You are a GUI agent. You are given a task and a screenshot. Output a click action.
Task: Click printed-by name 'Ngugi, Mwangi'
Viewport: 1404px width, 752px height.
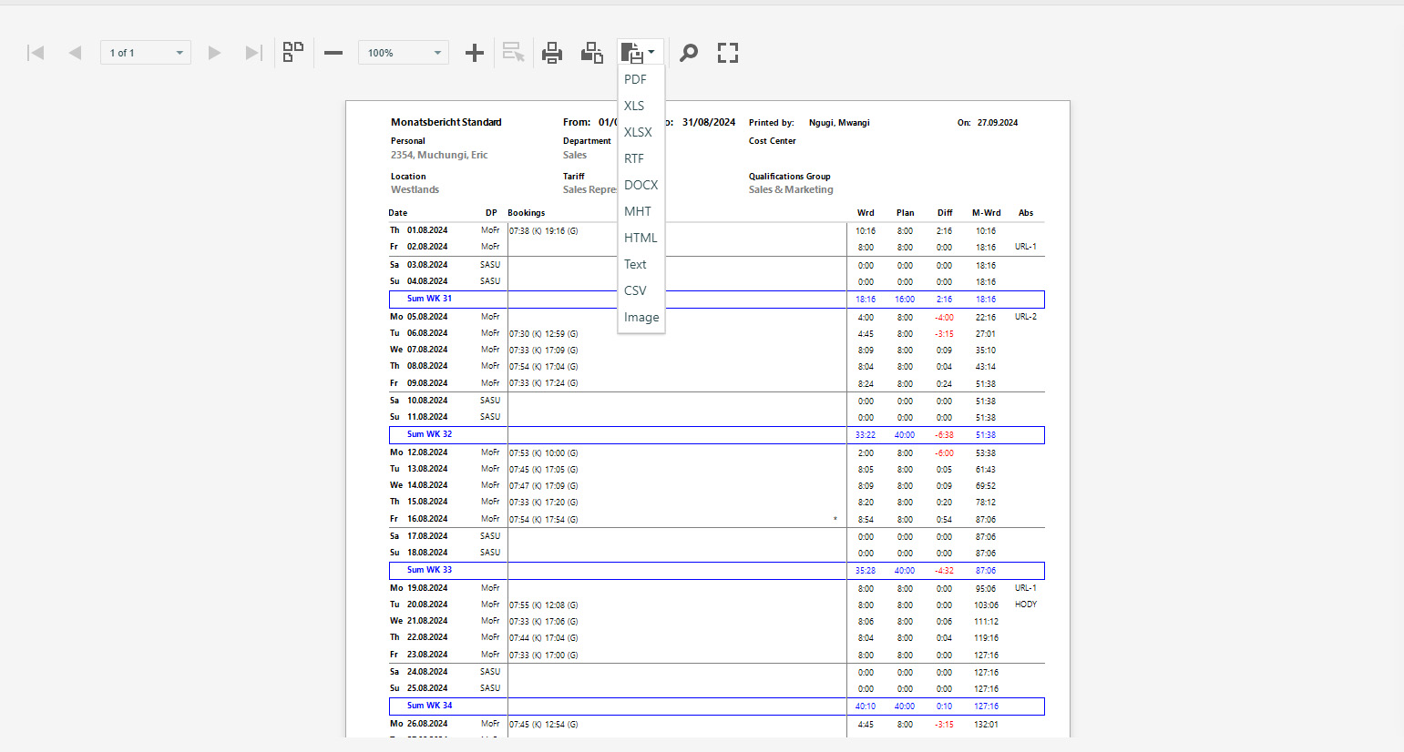pos(839,122)
